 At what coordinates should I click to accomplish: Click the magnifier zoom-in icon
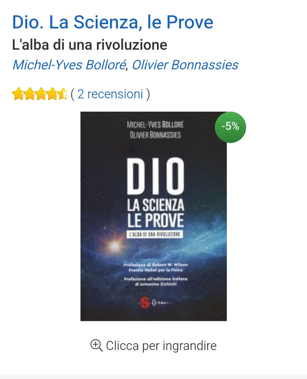click(x=96, y=345)
